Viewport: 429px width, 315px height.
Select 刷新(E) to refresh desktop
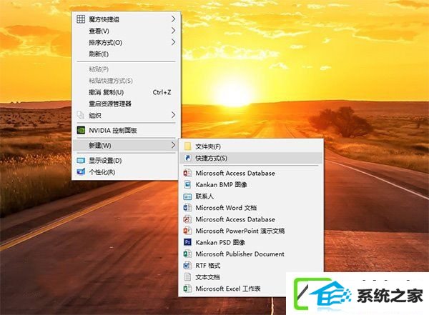[x=126, y=54]
